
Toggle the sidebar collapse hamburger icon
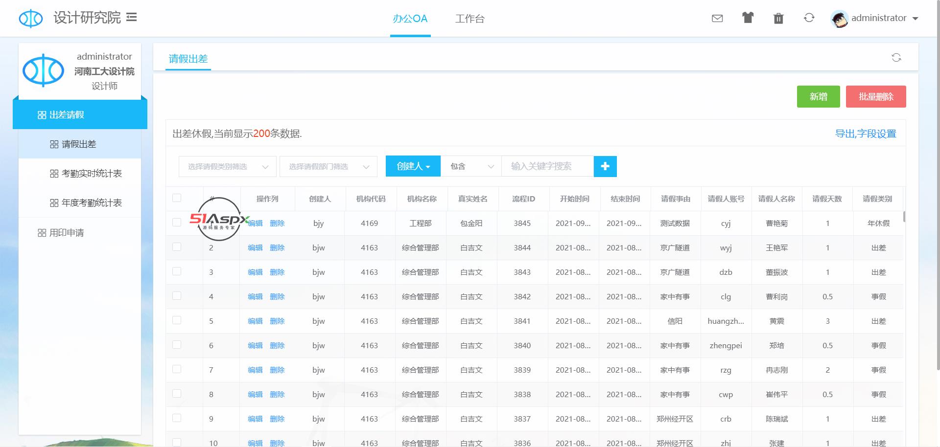tap(131, 18)
